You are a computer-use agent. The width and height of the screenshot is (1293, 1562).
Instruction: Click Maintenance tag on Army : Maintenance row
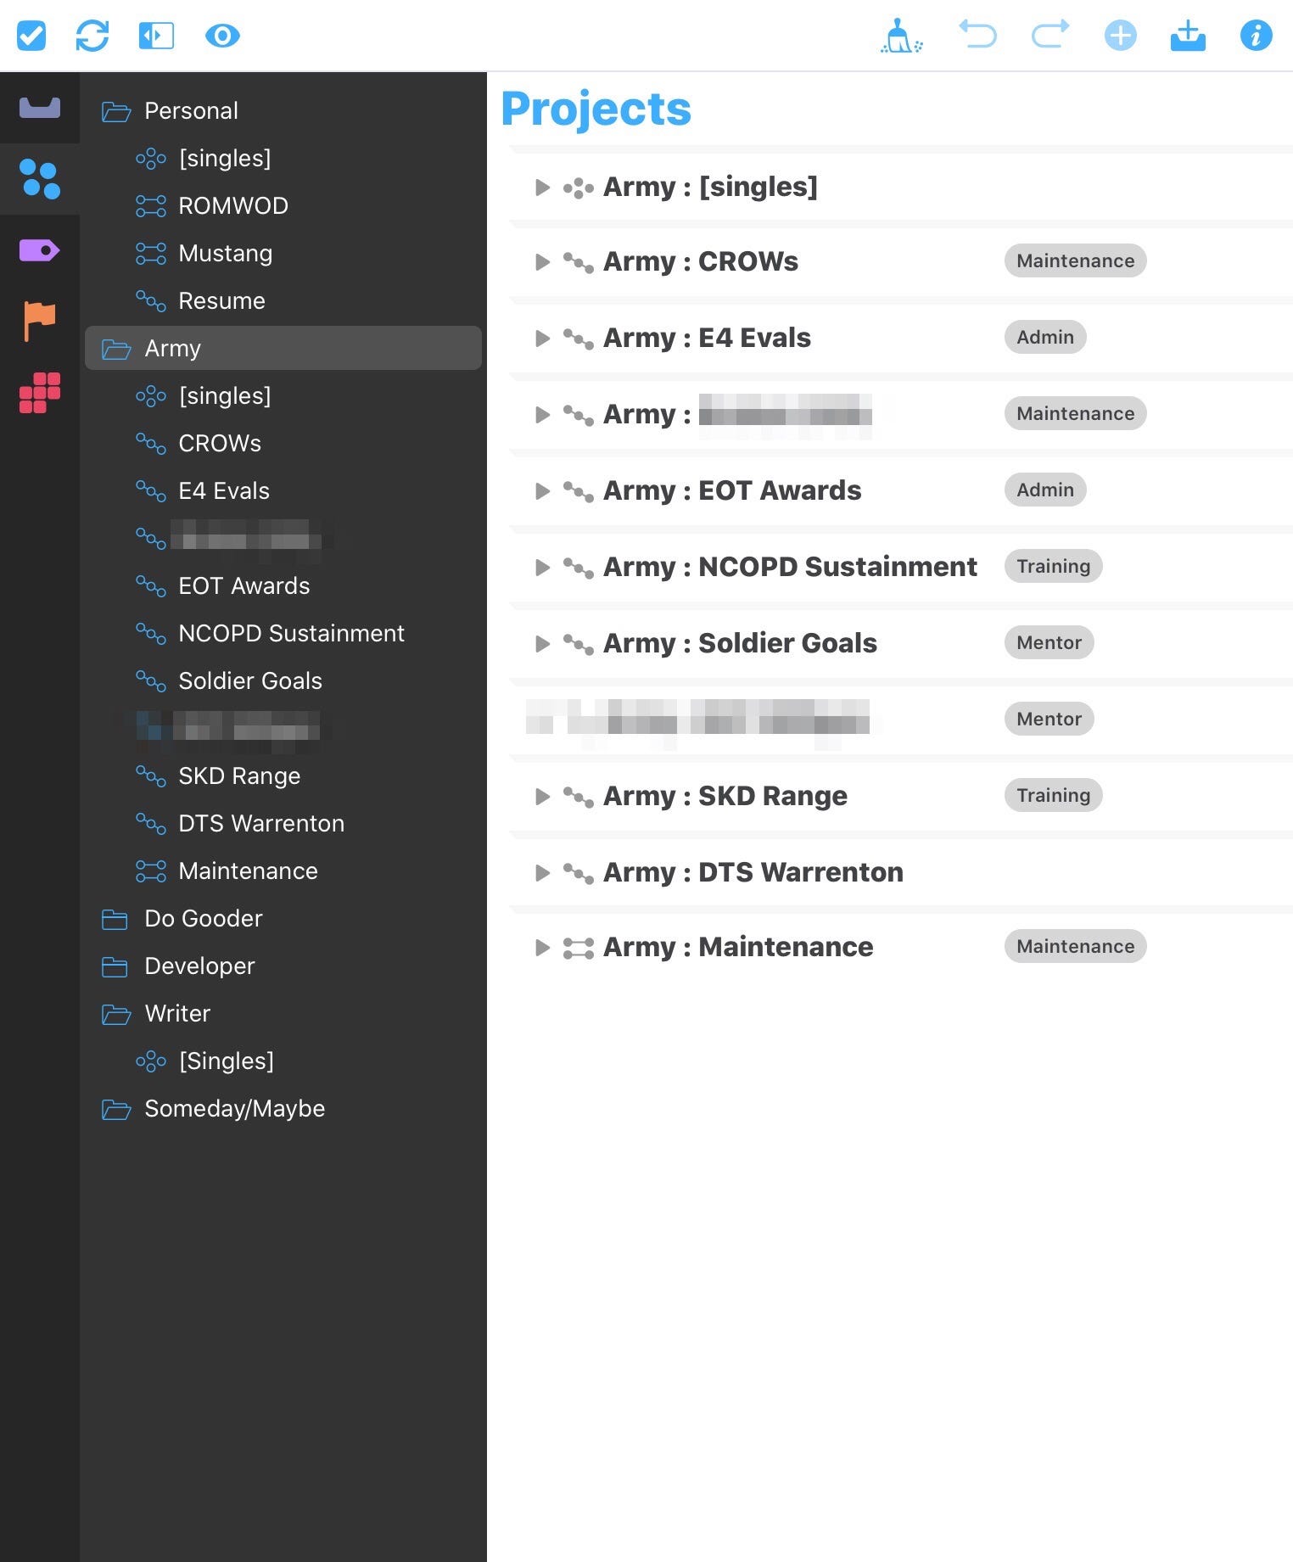tap(1075, 946)
